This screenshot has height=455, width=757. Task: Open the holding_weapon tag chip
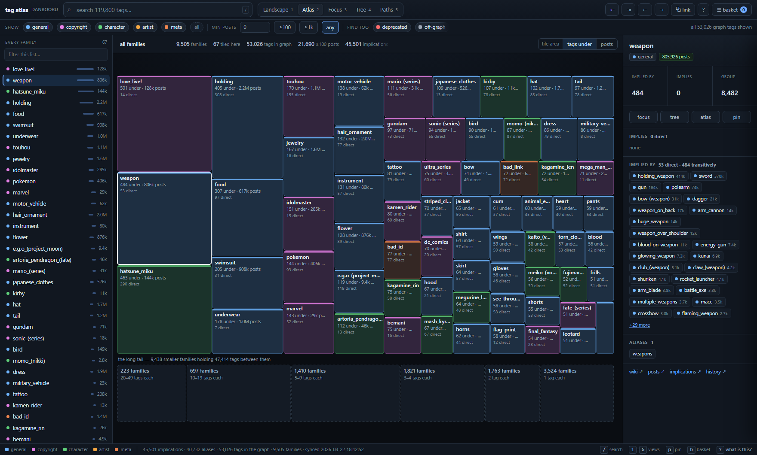pos(659,176)
